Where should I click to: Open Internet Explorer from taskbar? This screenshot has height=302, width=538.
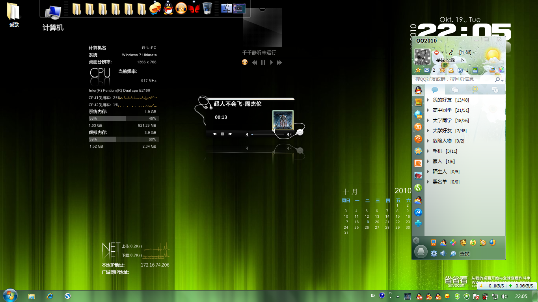(50, 296)
